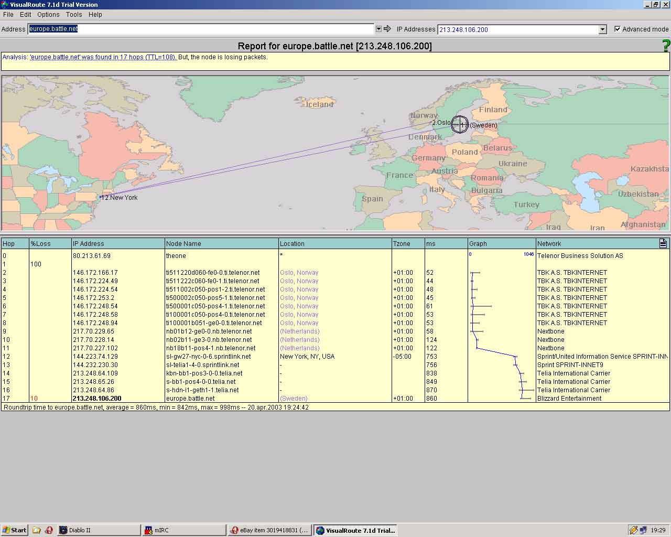The height and width of the screenshot is (537, 671).
Task: Expand the IP Addresses dropdown arrow
Action: (x=603, y=29)
